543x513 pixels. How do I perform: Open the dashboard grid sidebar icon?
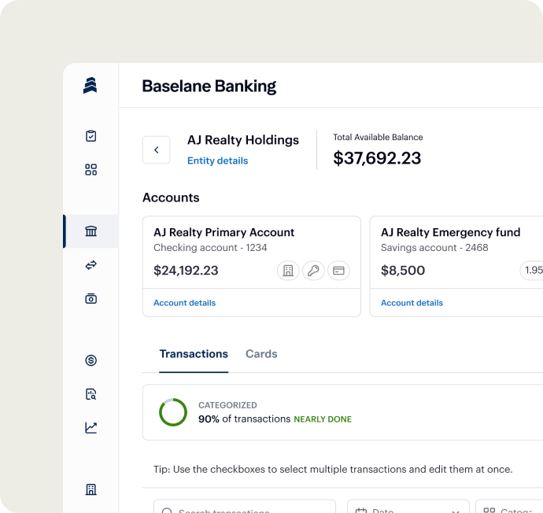click(x=90, y=170)
